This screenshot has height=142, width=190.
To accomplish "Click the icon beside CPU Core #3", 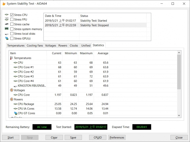I will (15, 76).
